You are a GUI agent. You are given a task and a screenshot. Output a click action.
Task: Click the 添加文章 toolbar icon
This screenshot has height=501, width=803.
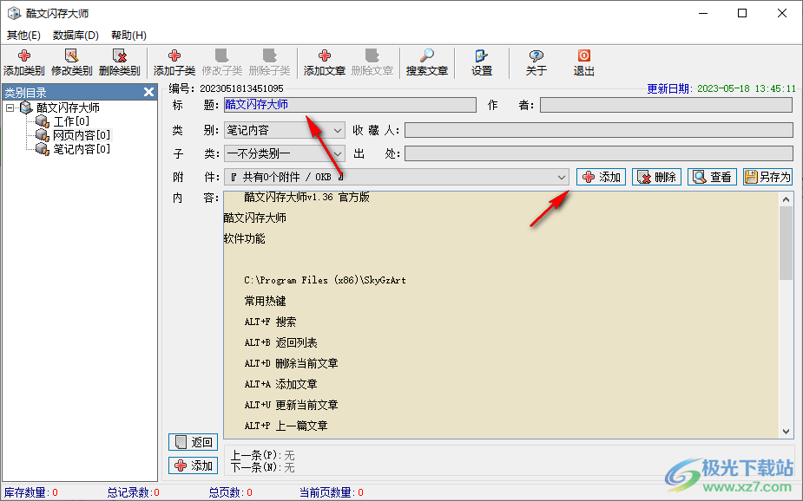[x=325, y=63]
